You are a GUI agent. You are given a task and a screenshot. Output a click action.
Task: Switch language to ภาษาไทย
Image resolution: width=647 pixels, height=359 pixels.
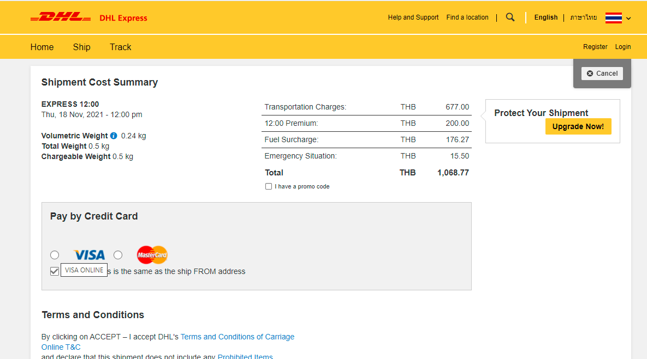tap(584, 17)
